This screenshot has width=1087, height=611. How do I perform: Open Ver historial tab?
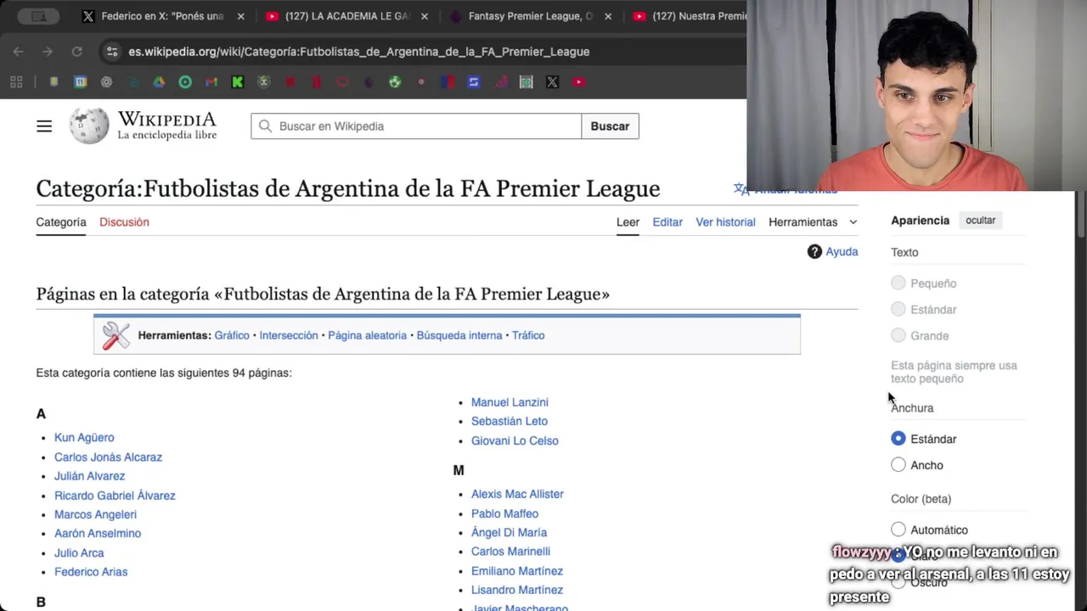click(725, 222)
